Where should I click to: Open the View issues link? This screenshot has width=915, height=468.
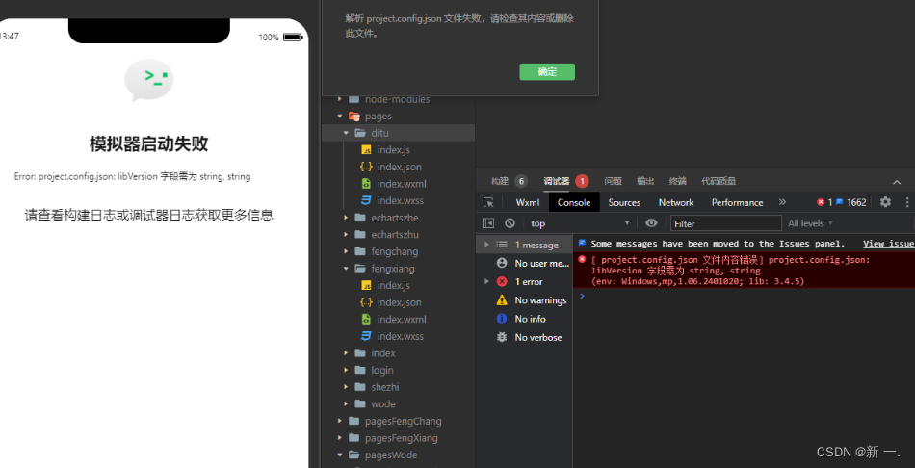coord(889,244)
